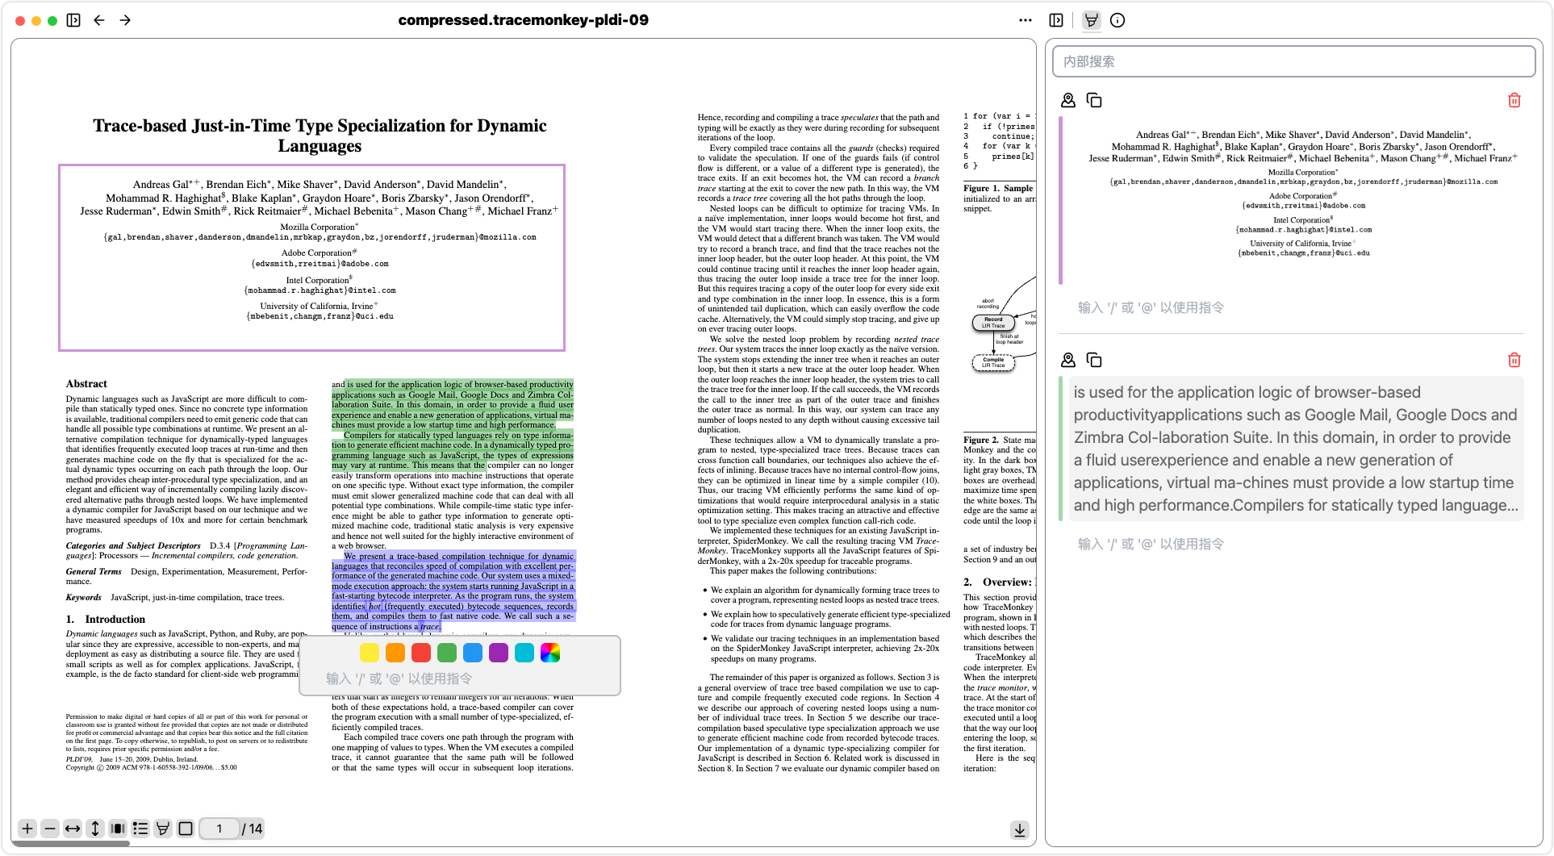Viewport: 1554px width, 856px height.
Task: Choose the red highlight color
Action: pyautogui.click(x=421, y=653)
